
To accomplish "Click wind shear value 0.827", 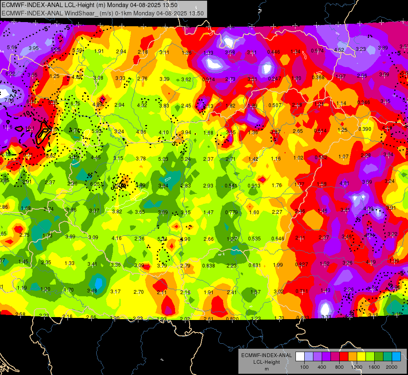I will click(x=302, y=265).
